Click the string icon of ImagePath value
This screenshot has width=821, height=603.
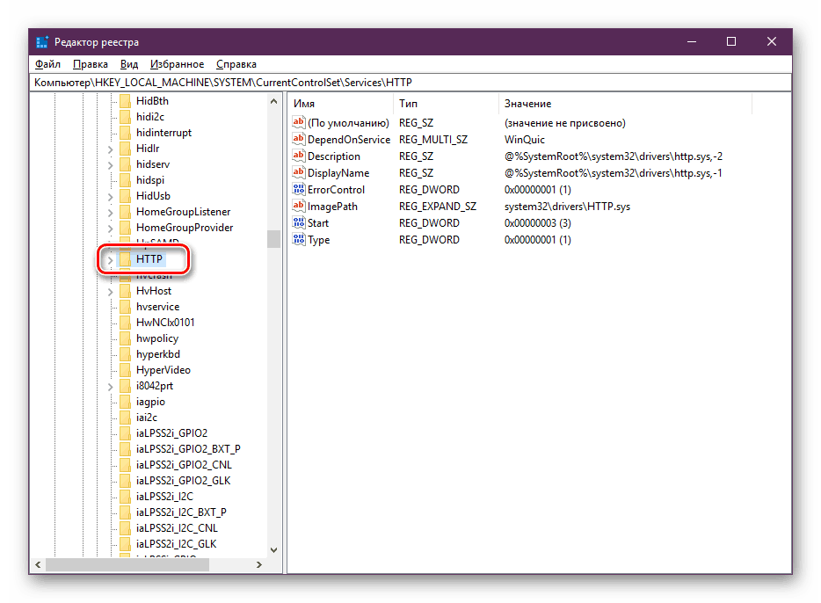(x=299, y=207)
